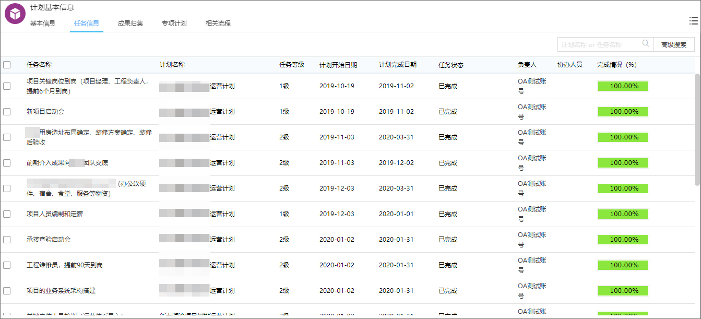Check the 工程维修员，提前90天到岗 row checkbox
Viewport: 701px width, 319px height.
point(7,265)
